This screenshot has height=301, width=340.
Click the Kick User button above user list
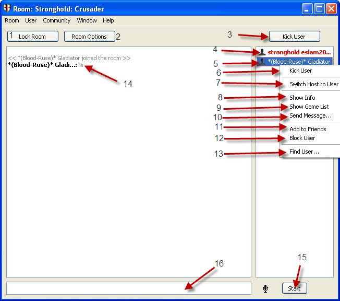(x=294, y=36)
